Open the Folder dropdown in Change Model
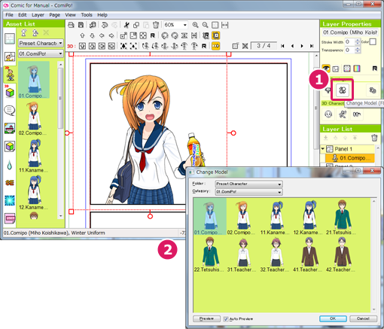 pos(248,184)
